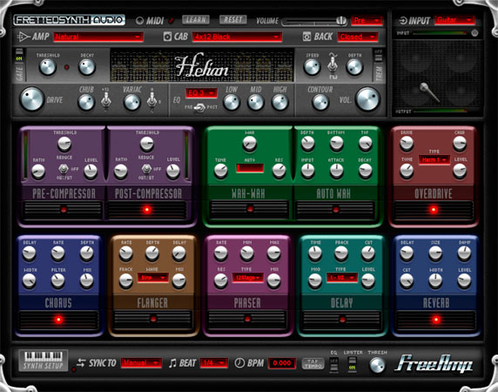
Task: Click the EQ Mid knob
Action: click(x=256, y=102)
